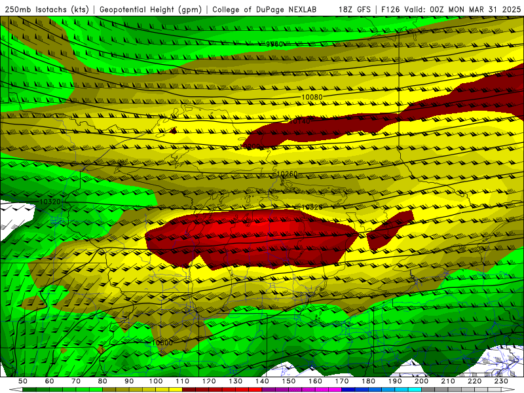Click the 10080 height contour label
Viewport: 524px width, 393px height.
pyautogui.click(x=312, y=97)
